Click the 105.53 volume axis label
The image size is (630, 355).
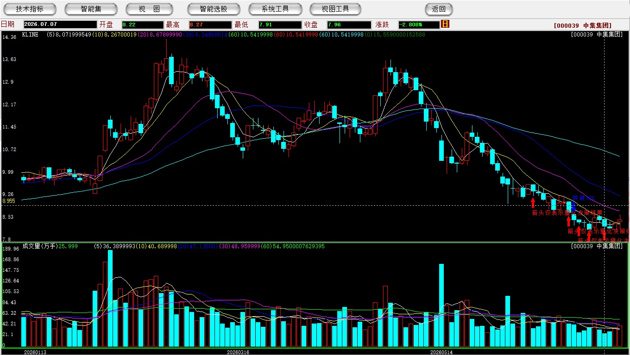(x=10, y=291)
